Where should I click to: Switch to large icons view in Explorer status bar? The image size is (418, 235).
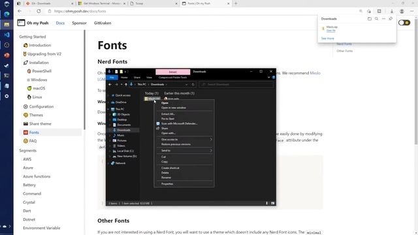click(272, 203)
